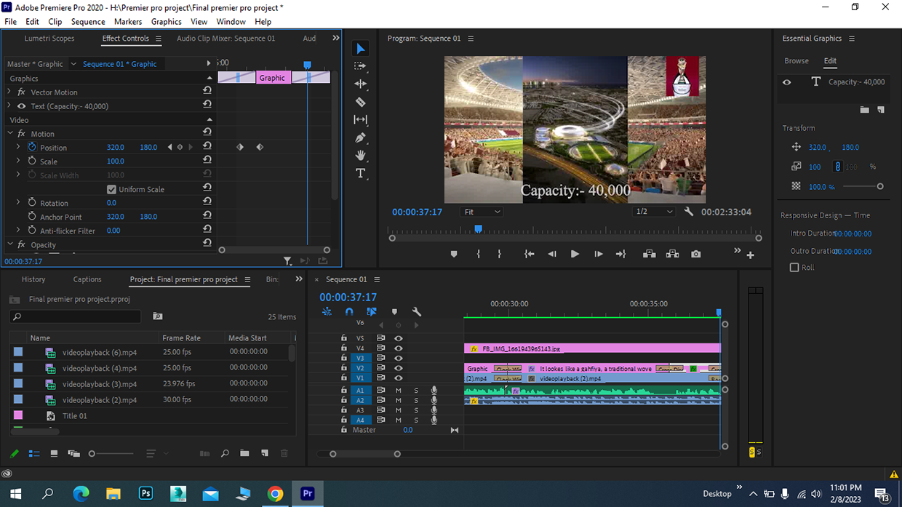902x507 pixels.
Task: Switch project panel to list view
Action: (34, 453)
